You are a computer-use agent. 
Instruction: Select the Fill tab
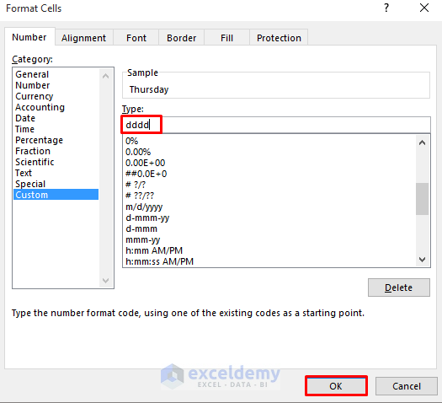pyautogui.click(x=226, y=38)
